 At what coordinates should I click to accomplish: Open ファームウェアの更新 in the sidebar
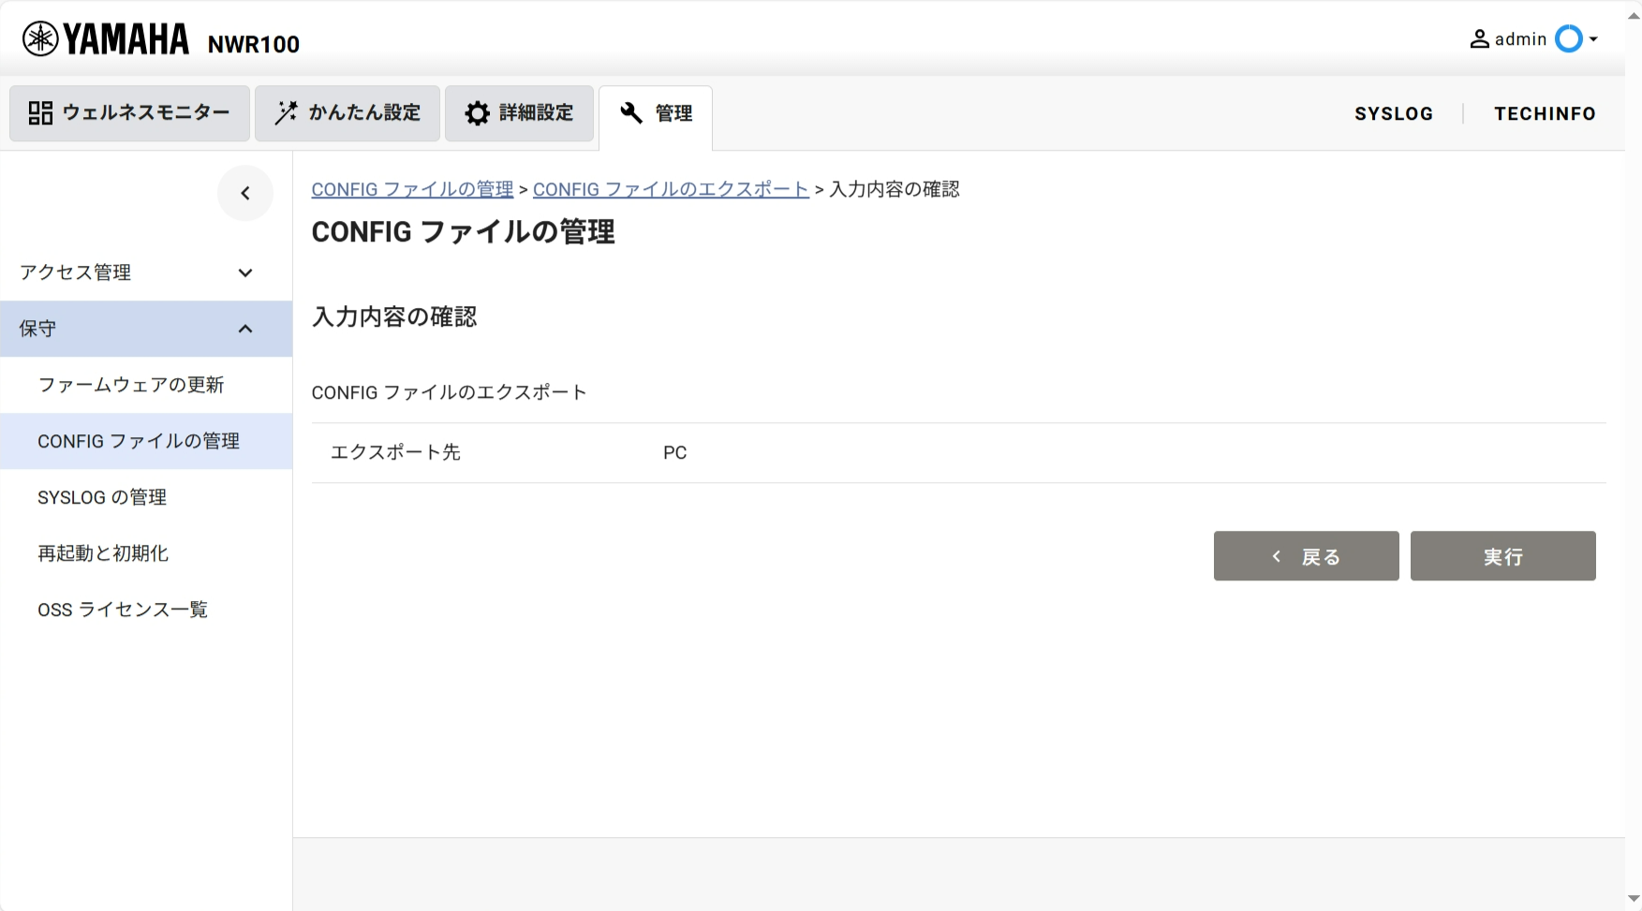[x=131, y=385]
